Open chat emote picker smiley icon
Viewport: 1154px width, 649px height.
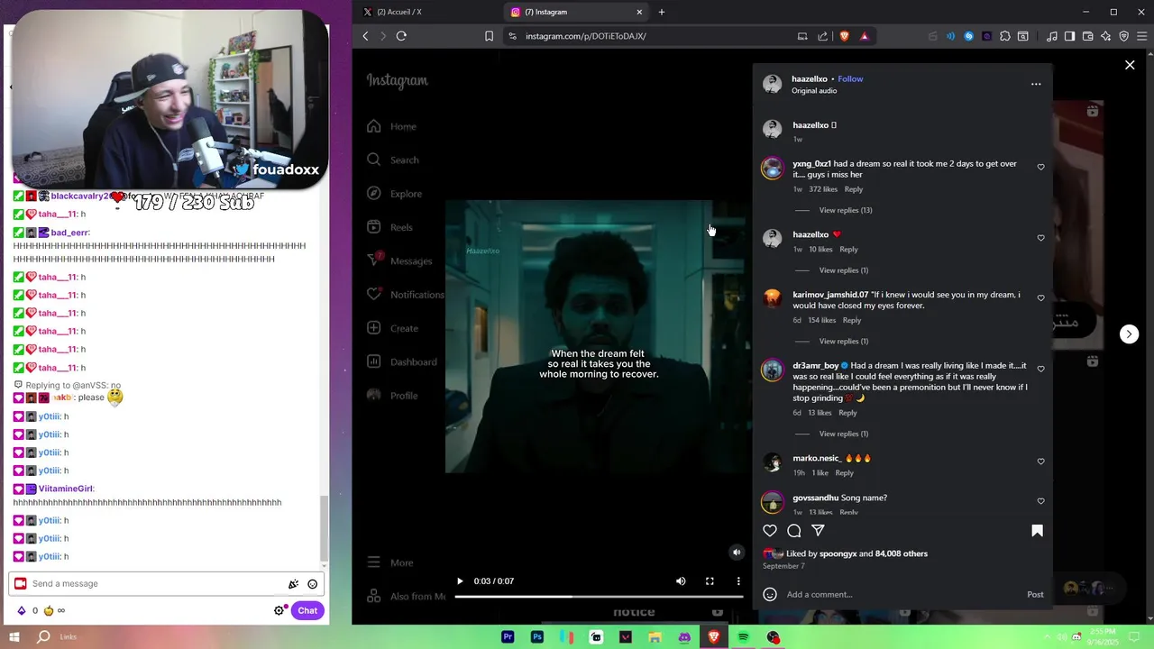pos(313,584)
